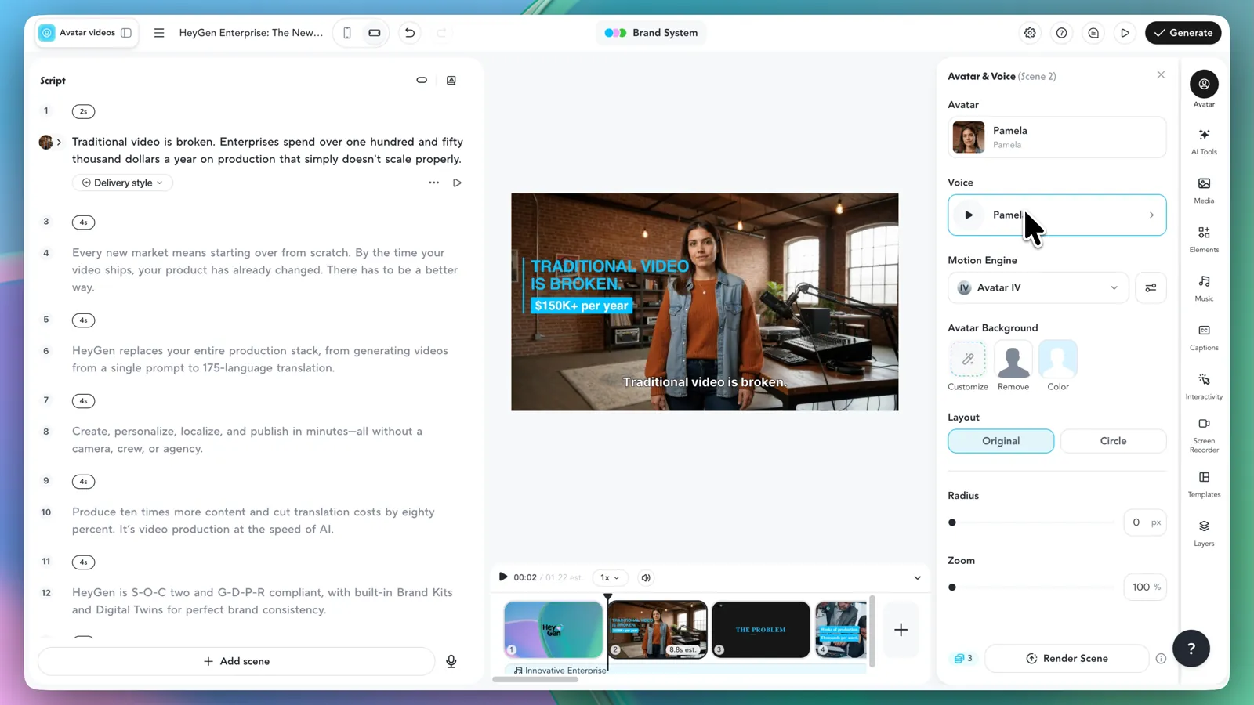Select timeline scene 1 HeyGen thumbnail
This screenshot has width=1254, height=705.
coord(553,630)
